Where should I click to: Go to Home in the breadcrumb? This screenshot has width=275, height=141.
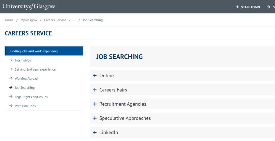[x=9, y=20]
